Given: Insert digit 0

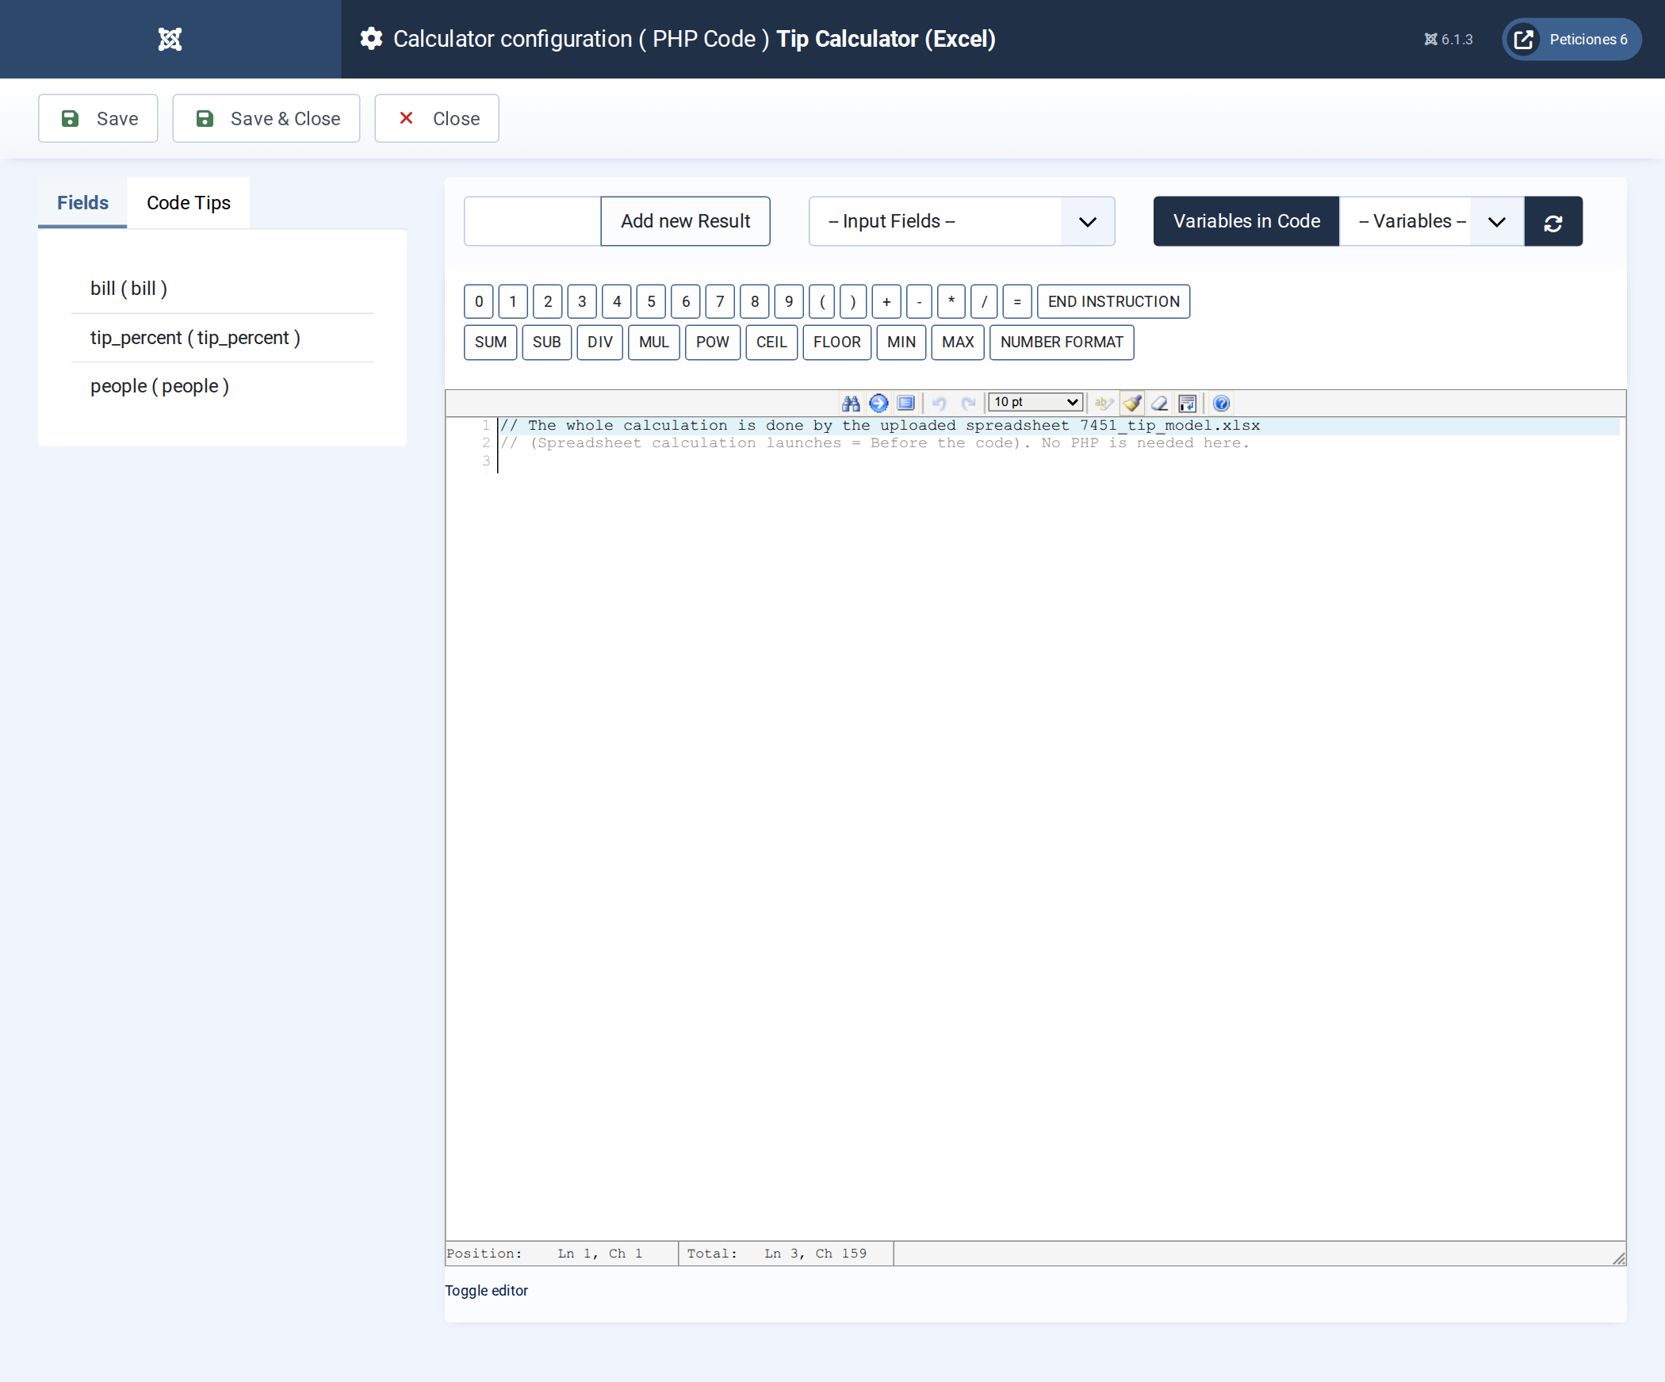Looking at the screenshot, I should coord(479,301).
